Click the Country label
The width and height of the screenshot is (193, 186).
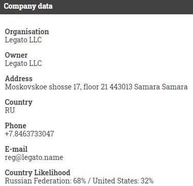pyautogui.click(x=19, y=102)
